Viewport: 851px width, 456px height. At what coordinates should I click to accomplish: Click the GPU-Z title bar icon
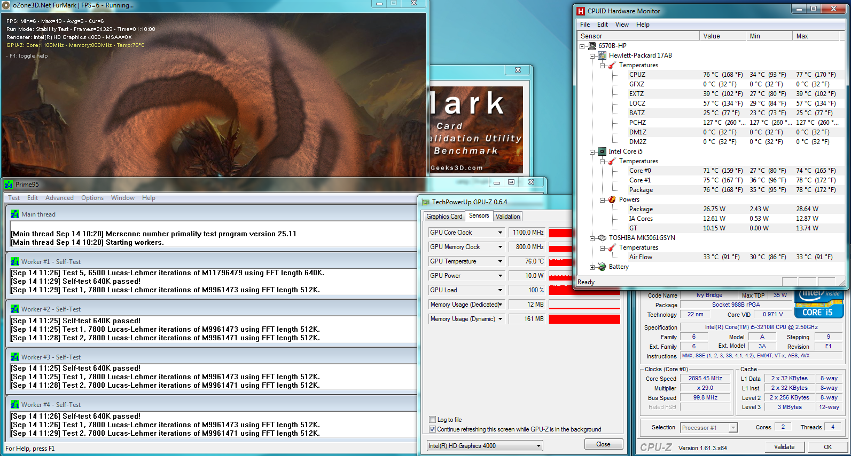(x=425, y=202)
